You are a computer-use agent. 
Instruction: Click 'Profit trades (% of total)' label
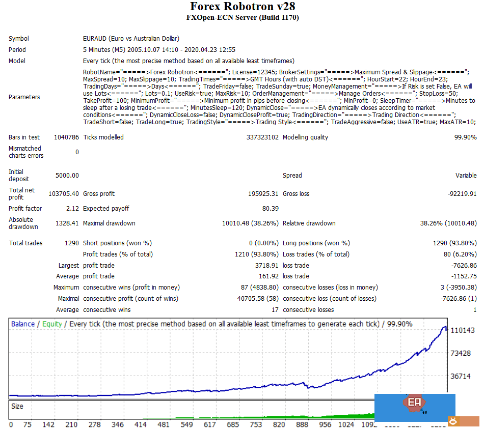pos(118,254)
